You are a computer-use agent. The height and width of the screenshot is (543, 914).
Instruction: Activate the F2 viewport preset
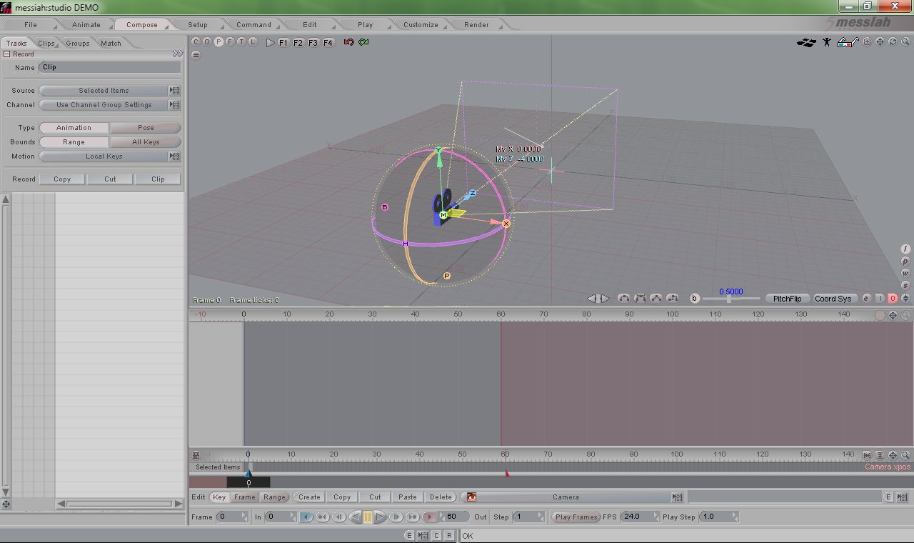pos(298,43)
